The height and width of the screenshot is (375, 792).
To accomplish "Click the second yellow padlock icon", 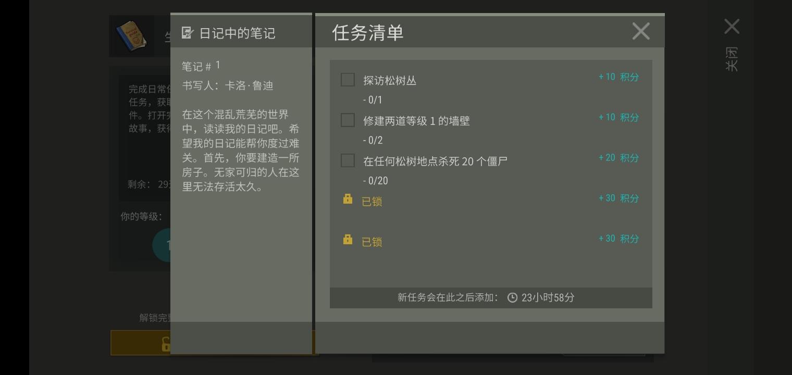I will pyautogui.click(x=348, y=239).
